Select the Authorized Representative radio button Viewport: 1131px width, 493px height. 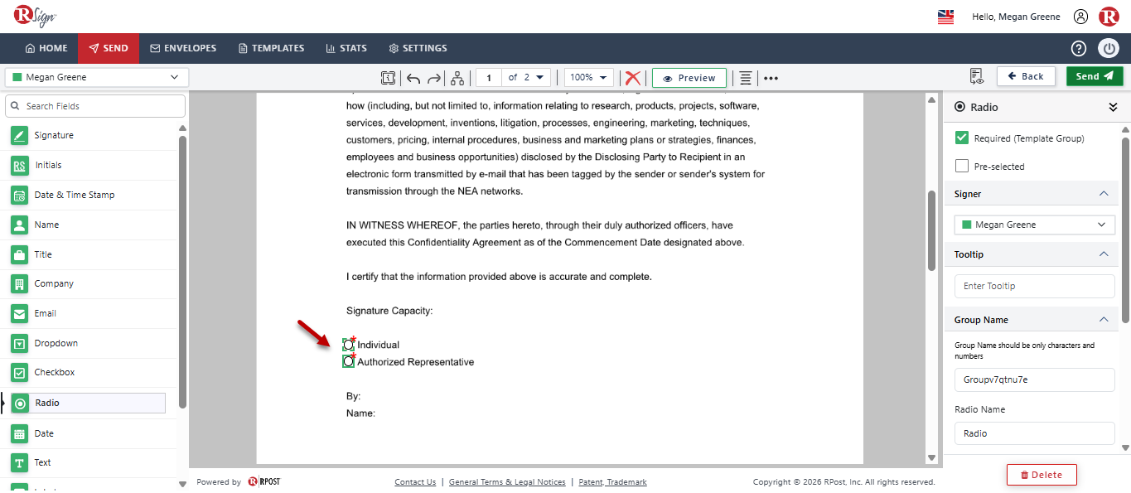349,362
